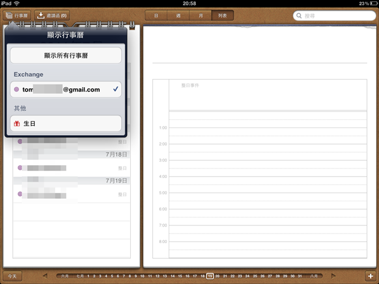Jump to 六月 on date scrubber
Image resolution: width=379 pixels, height=284 pixels.
point(65,276)
